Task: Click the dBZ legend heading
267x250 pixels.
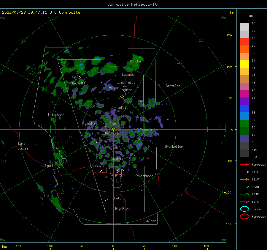Action: click(x=252, y=16)
